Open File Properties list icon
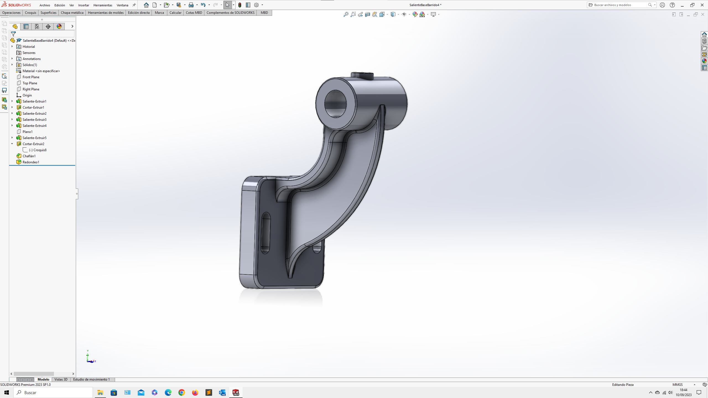This screenshot has height=398, width=708. (248, 5)
